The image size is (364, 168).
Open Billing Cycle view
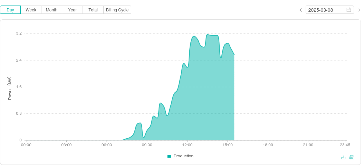point(117,10)
